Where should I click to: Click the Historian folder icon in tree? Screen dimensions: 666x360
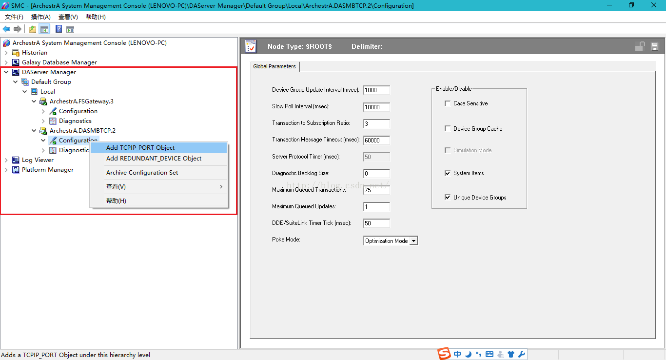pyautogui.click(x=16, y=53)
